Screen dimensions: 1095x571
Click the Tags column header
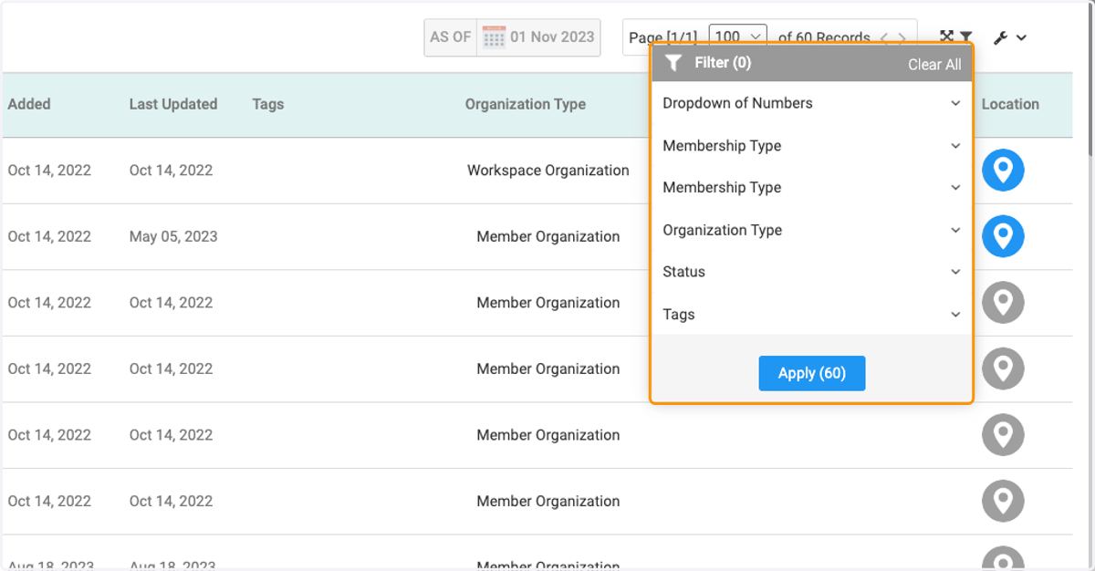(x=268, y=104)
